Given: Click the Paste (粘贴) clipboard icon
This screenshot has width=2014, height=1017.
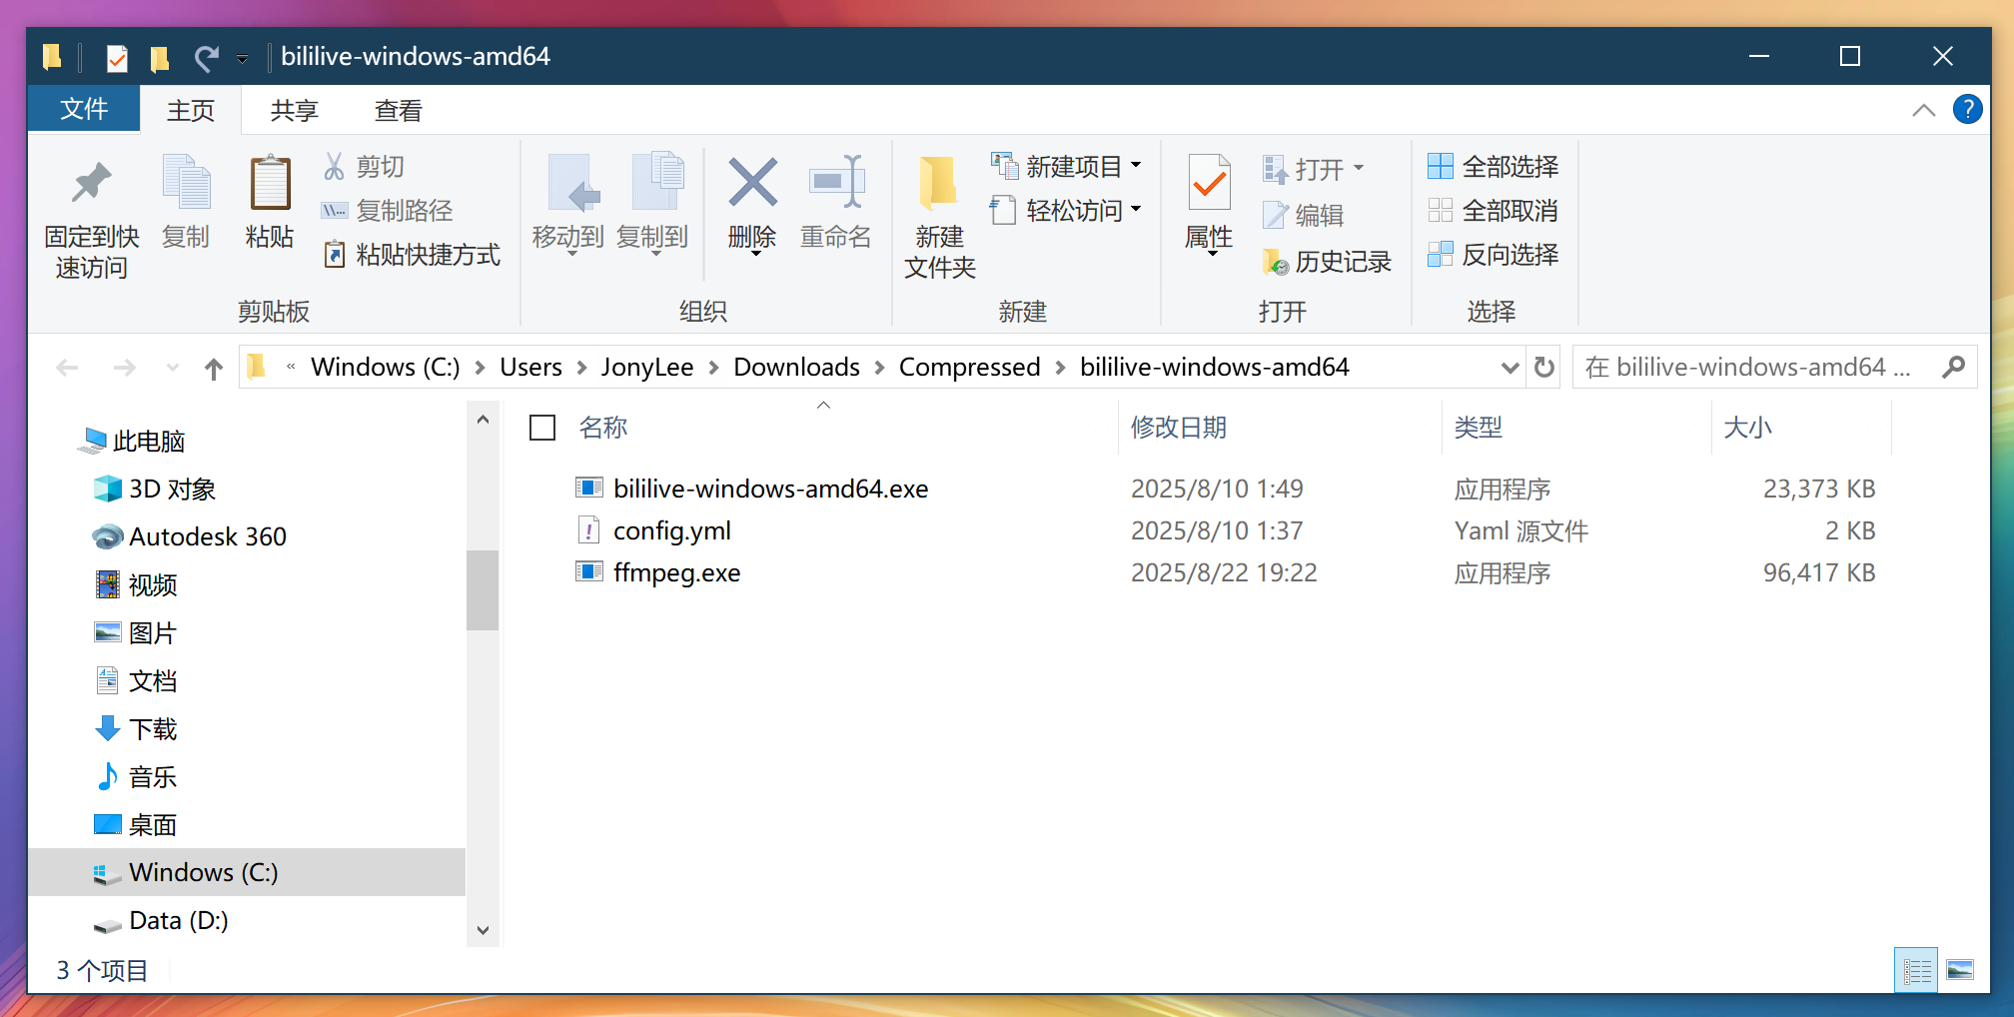Looking at the screenshot, I should click(x=269, y=185).
